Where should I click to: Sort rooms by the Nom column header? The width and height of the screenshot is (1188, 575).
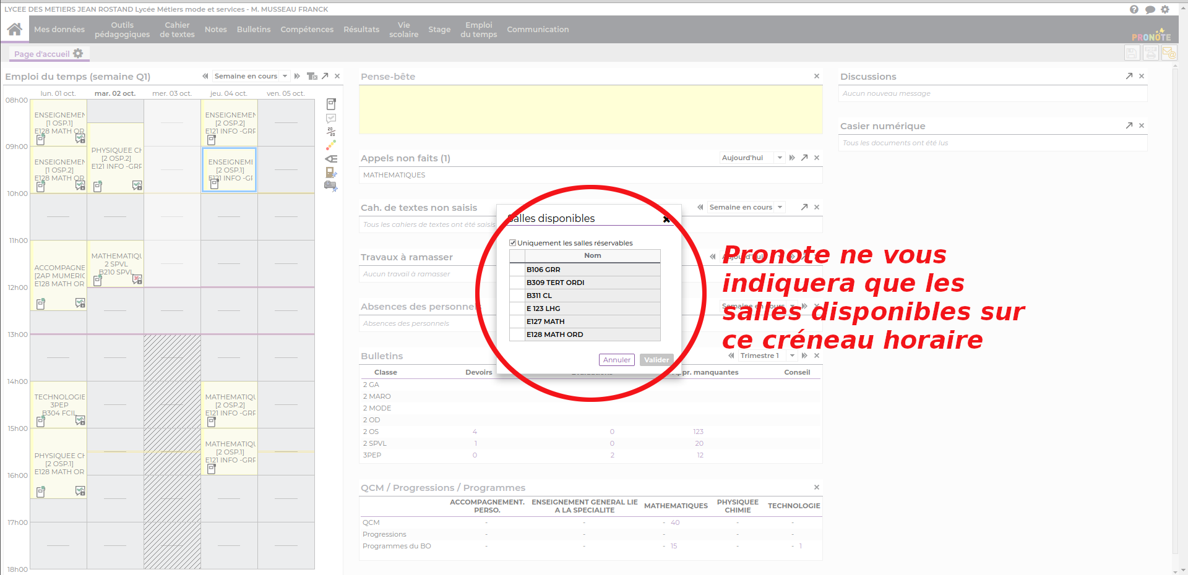[592, 255]
